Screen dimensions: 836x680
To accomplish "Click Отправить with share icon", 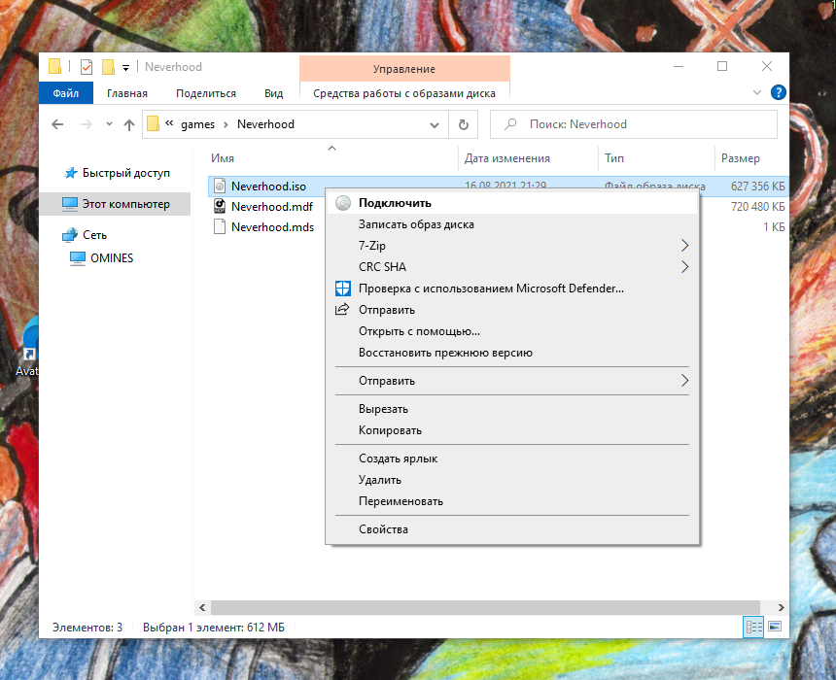I will pyautogui.click(x=512, y=310).
